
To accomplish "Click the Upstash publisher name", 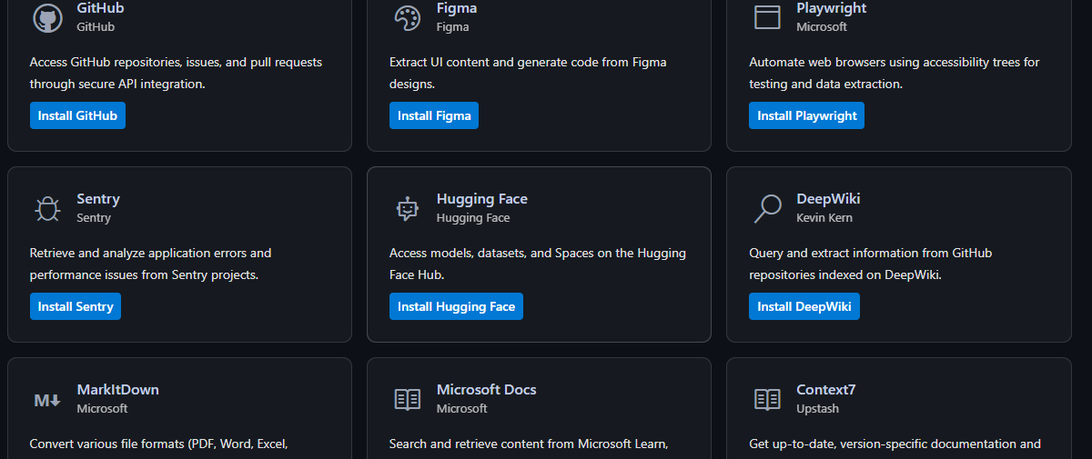I will coord(818,409).
